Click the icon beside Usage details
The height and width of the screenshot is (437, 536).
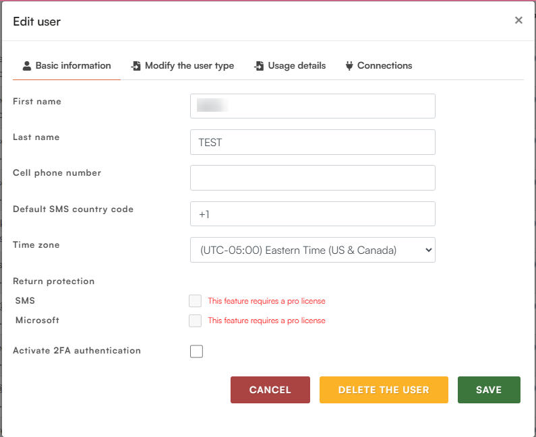click(x=259, y=66)
